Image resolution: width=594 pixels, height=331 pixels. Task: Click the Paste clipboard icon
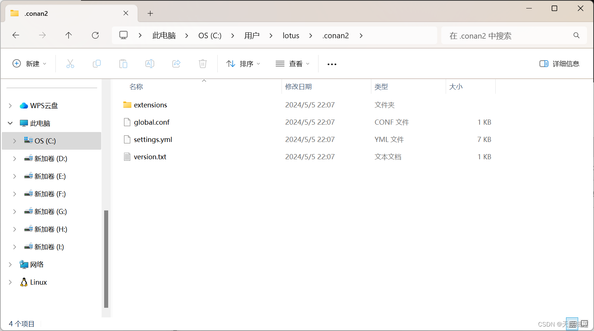click(x=123, y=64)
